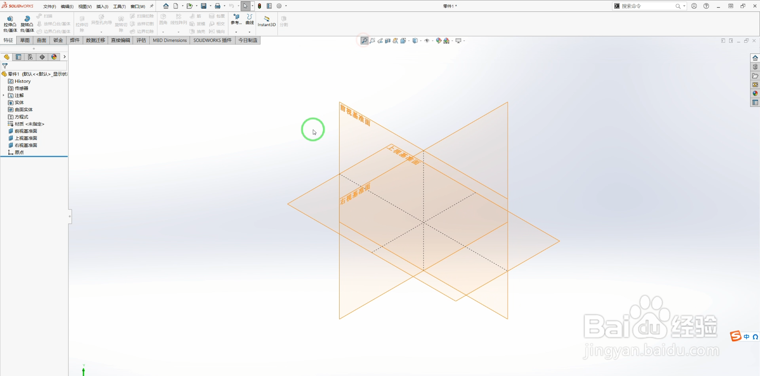
Task: Open the Reference Geometry (参考) tool
Action: pos(236,20)
